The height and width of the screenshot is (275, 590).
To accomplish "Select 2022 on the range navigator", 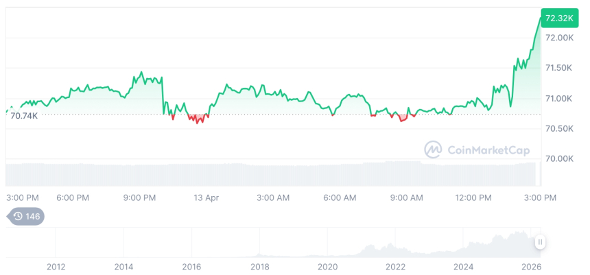I will click(x=395, y=267).
